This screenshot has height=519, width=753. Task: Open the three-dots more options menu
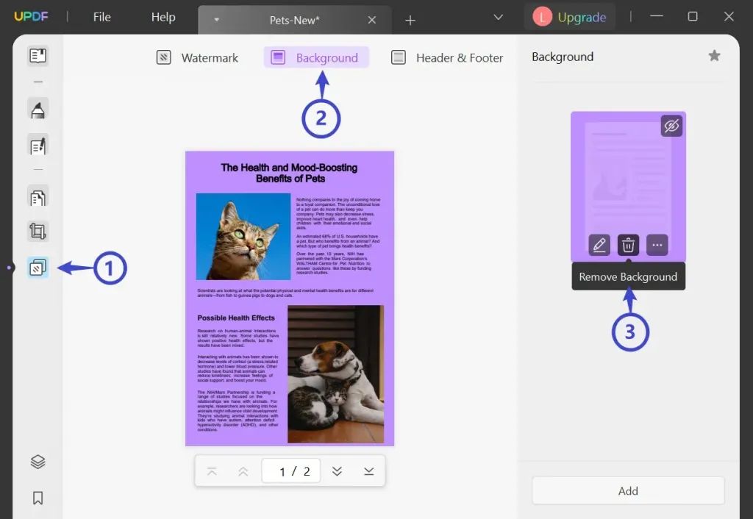pyautogui.click(x=657, y=245)
